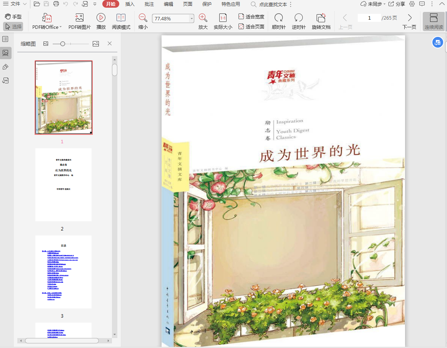Screen dimensions: 447x348
Task: Click the convert document icon in title bar
Action: point(85,4)
